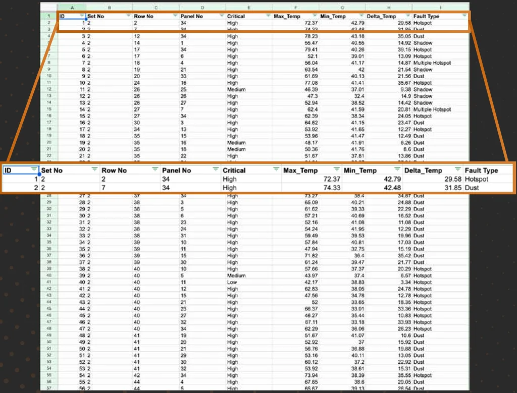Select the Hotspot cell in row 2
The width and height of the screenshot is (517, 393).
[x=423, y=23]
